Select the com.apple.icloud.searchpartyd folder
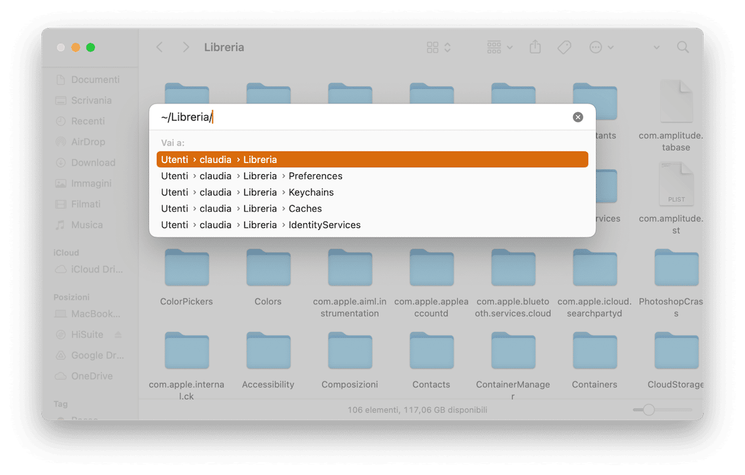The width and height of the screenshot is (745, 475). pyautogui.click(x=595, y=268)
